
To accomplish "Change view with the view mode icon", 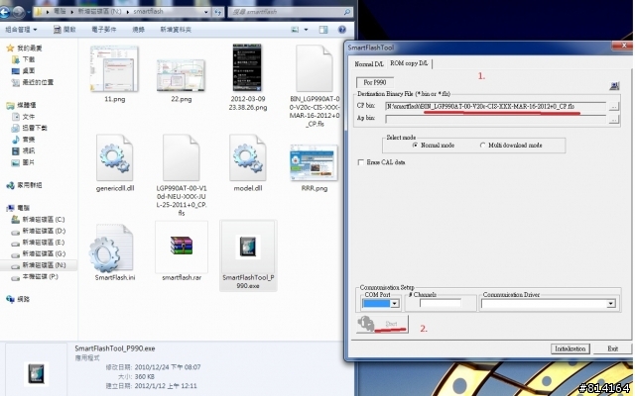I will [296, 30].
